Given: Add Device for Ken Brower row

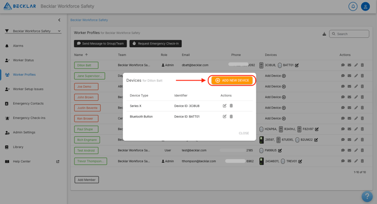Looking at the screenshot, I should tap(275, 118).
